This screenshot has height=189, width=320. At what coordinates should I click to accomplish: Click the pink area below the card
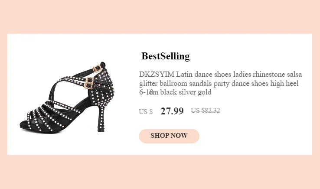click(x=160, y=172)
